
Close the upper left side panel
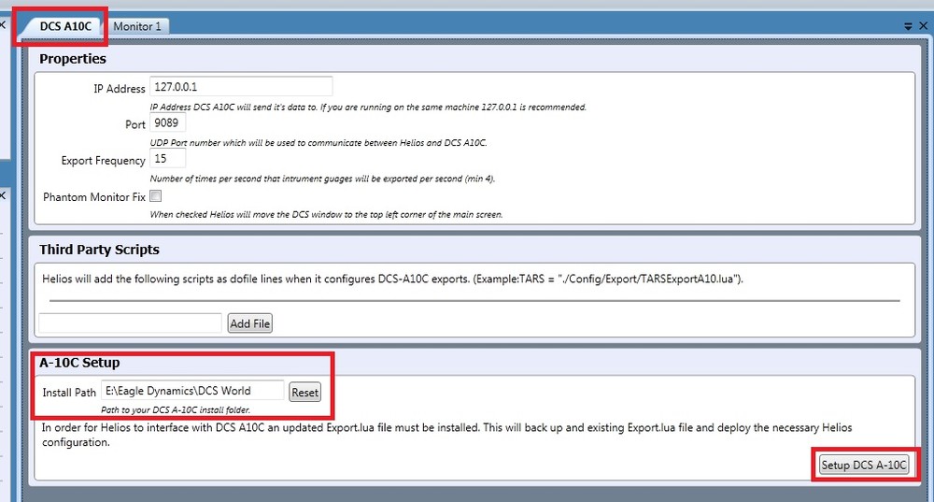(3, 25)
